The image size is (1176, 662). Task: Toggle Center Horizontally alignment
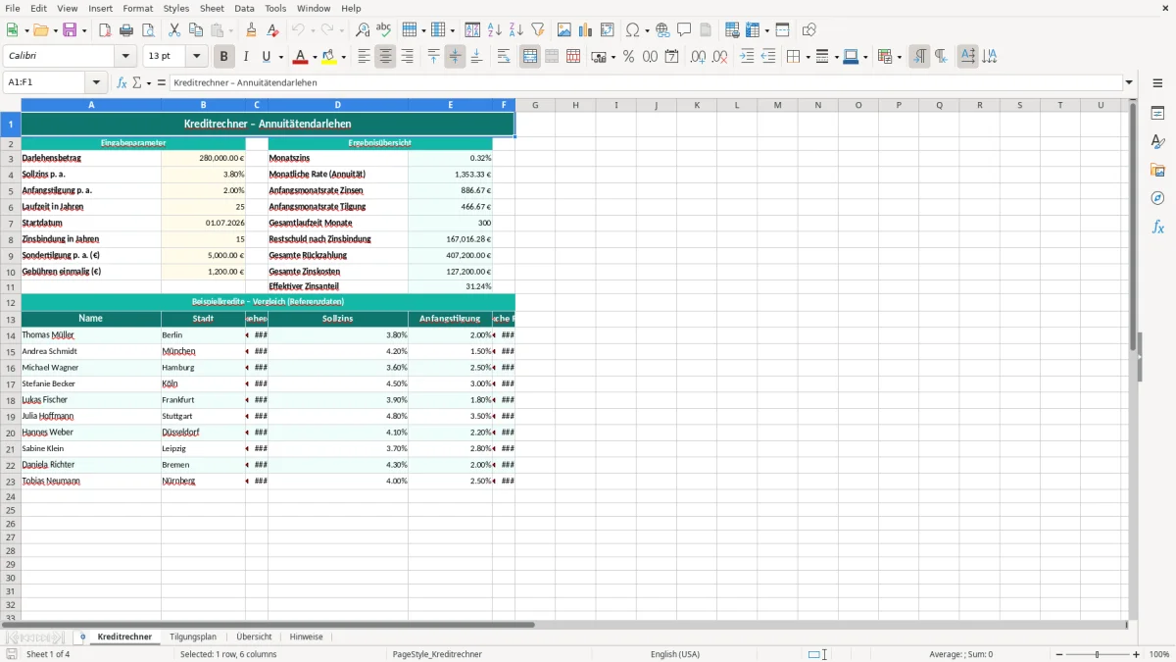click(x=386, y=57)
